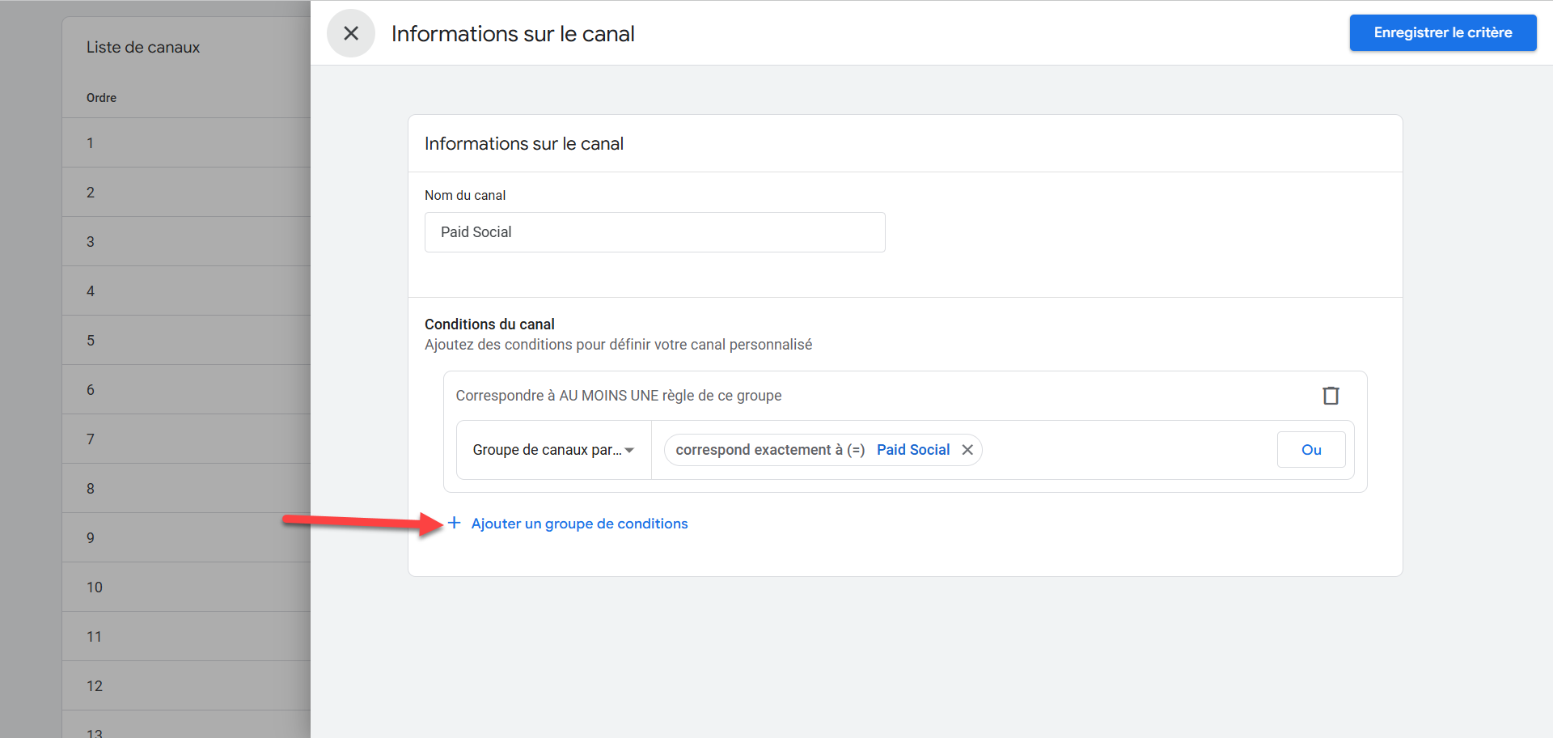Open the correspond exactement à (=) condition

click(770, 450)
